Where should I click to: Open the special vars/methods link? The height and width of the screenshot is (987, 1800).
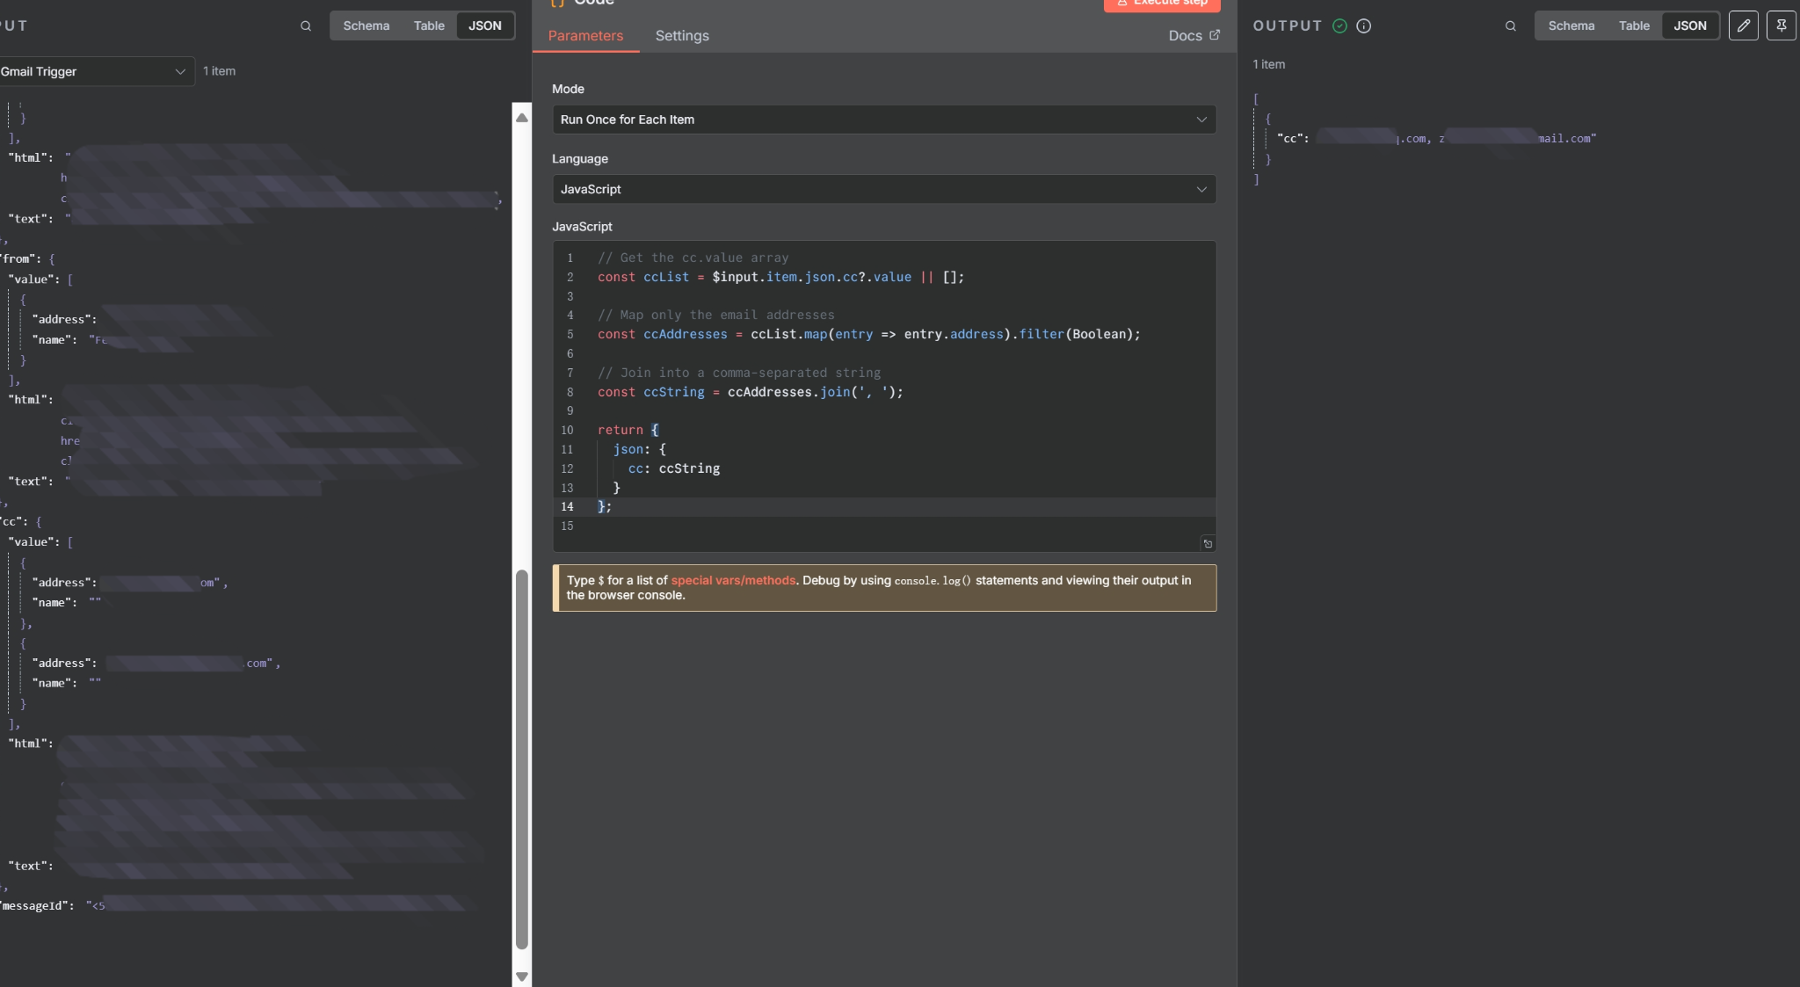(x=733, y=580)
